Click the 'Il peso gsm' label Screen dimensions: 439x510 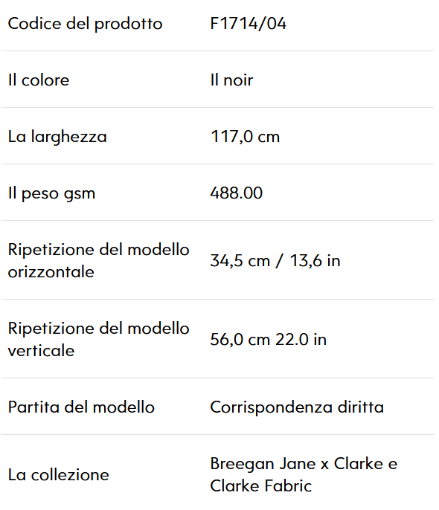click(x=51, y=193)
